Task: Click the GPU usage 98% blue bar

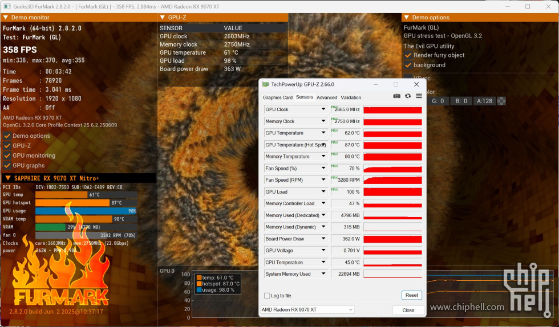Action: (86, 211)
